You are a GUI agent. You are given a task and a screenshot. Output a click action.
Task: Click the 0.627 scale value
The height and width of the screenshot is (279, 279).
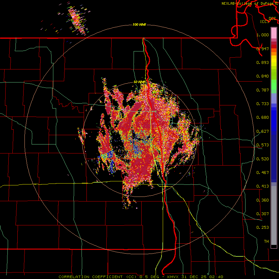[x=263, y=131]
